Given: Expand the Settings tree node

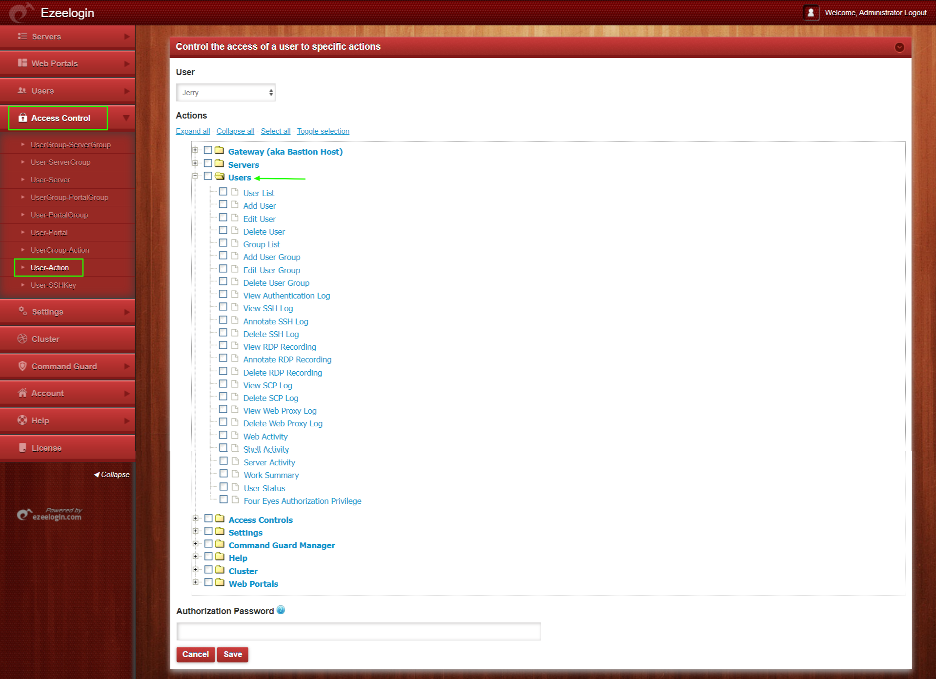Looking at the screenshot, I should click(x=196, y=531).
